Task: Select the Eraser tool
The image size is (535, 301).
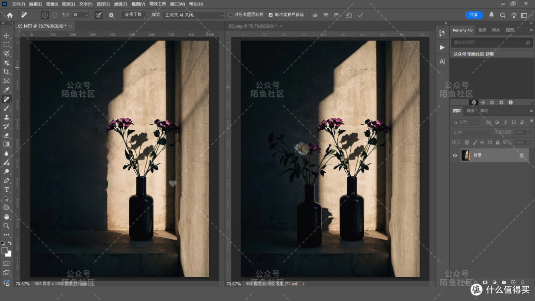Action: (6, 135)
